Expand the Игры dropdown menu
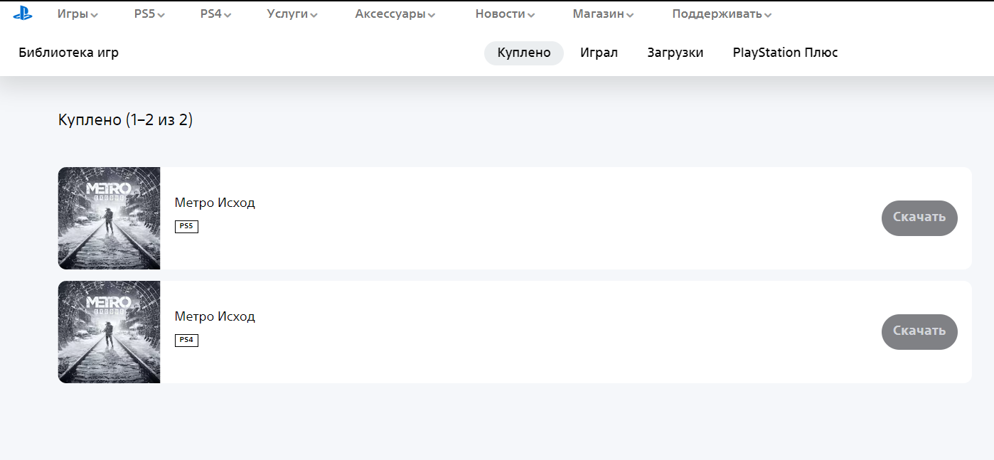 click(x=78, y=14)
